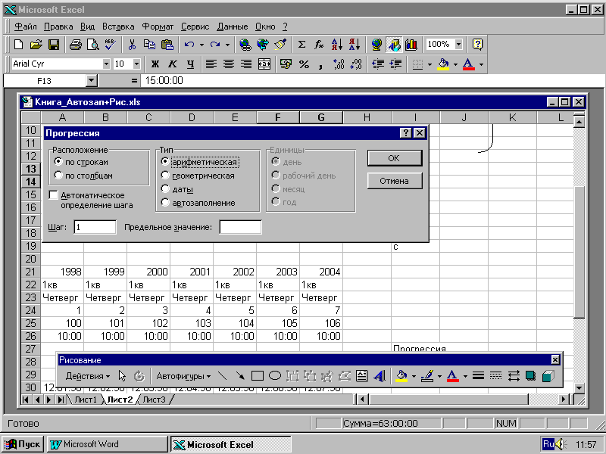Print with the printer icon

[75, 45]
